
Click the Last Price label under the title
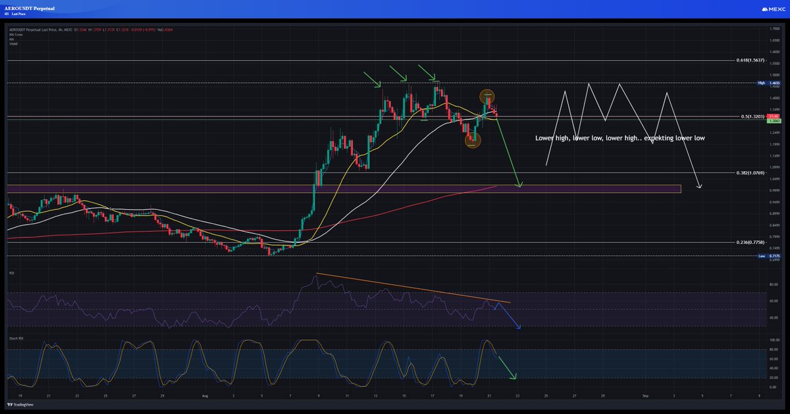point(18,14)
